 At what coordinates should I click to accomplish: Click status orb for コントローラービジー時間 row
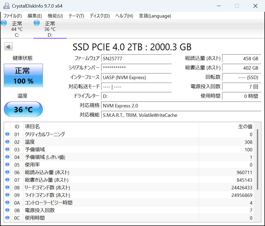pyautogui.click(x=7, y=203)
